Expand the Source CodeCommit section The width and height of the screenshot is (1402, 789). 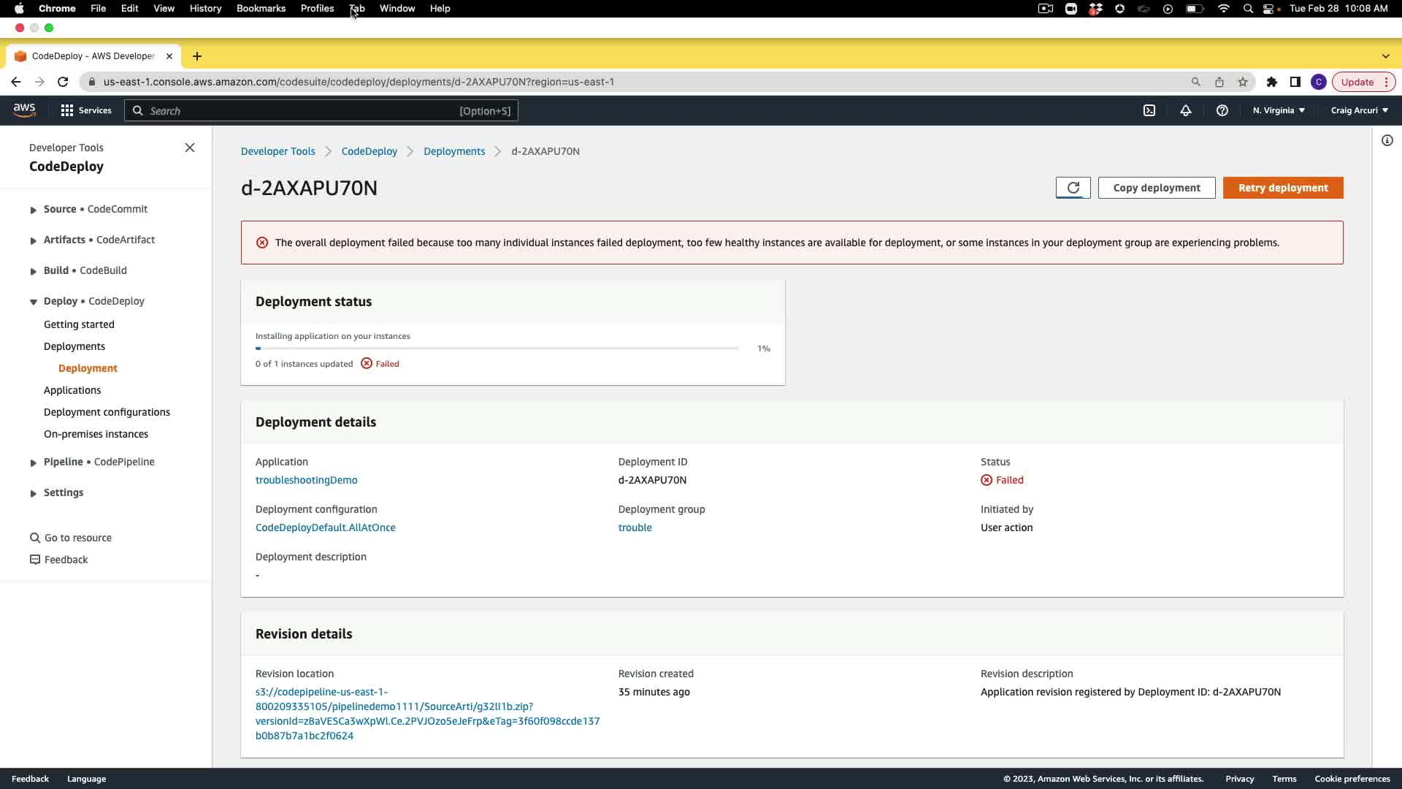[x=34, y=210]
